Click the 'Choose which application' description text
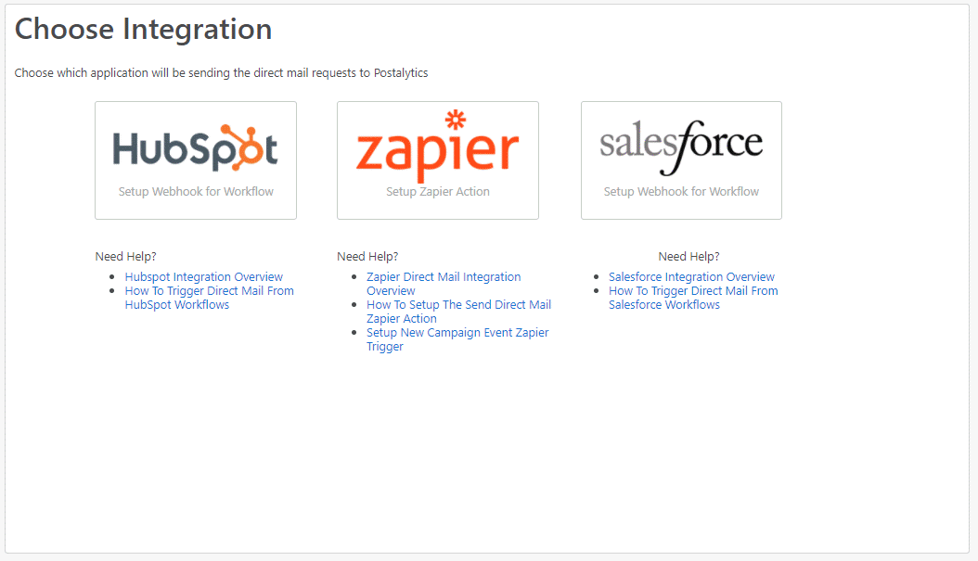The image size is (978, 561). coord(221,73)
